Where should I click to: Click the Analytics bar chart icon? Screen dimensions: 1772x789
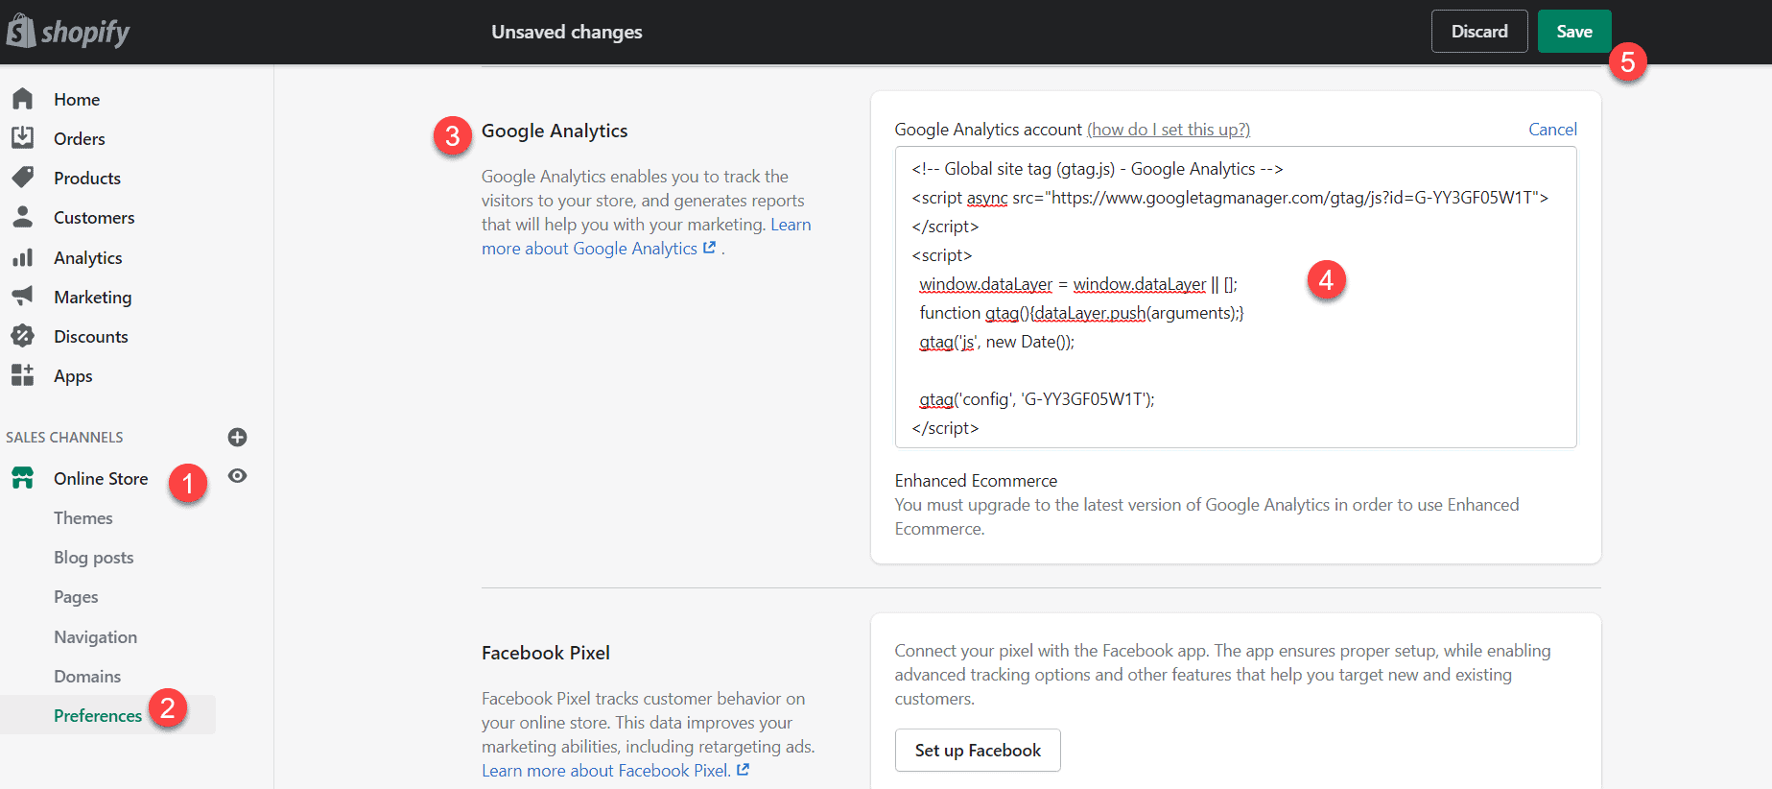click(23, 257)
